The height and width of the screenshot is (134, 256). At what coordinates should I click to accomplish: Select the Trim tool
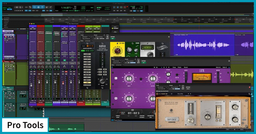(x=34, y=7)
